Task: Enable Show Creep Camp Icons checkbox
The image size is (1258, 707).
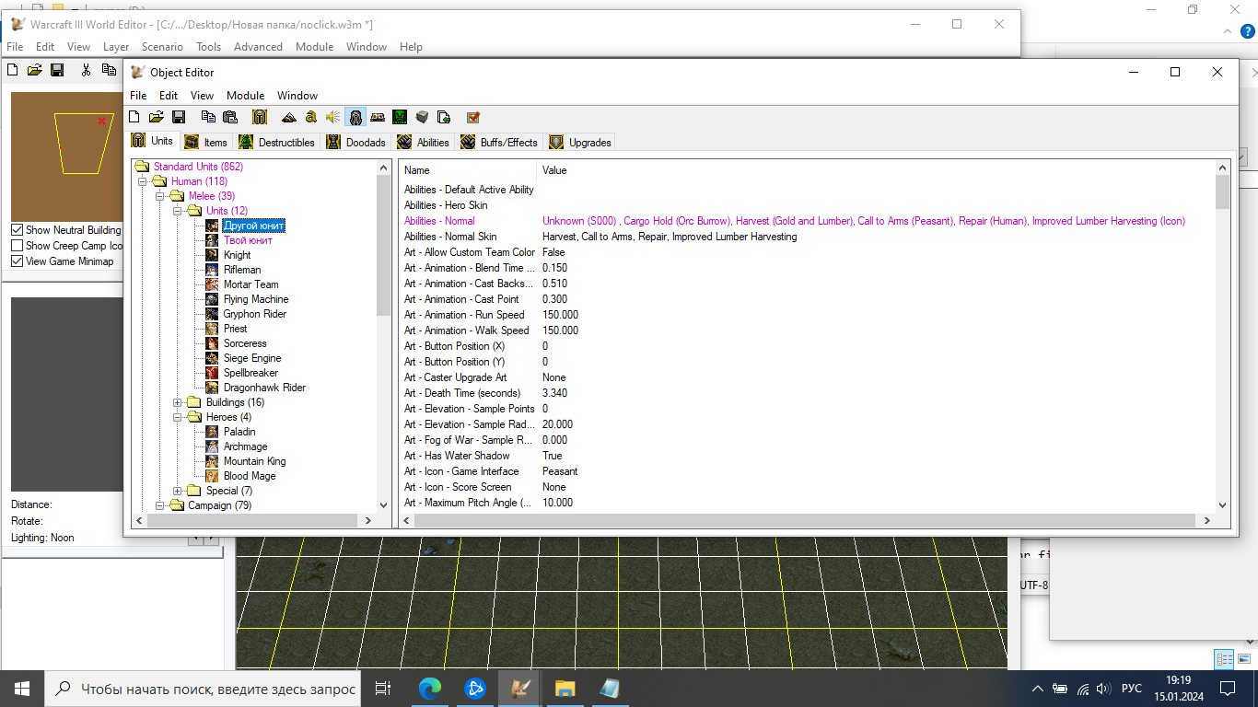Action: point(17,246)
